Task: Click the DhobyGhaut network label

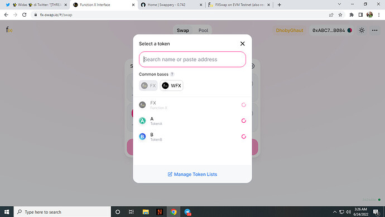Action: click(290, 31)
